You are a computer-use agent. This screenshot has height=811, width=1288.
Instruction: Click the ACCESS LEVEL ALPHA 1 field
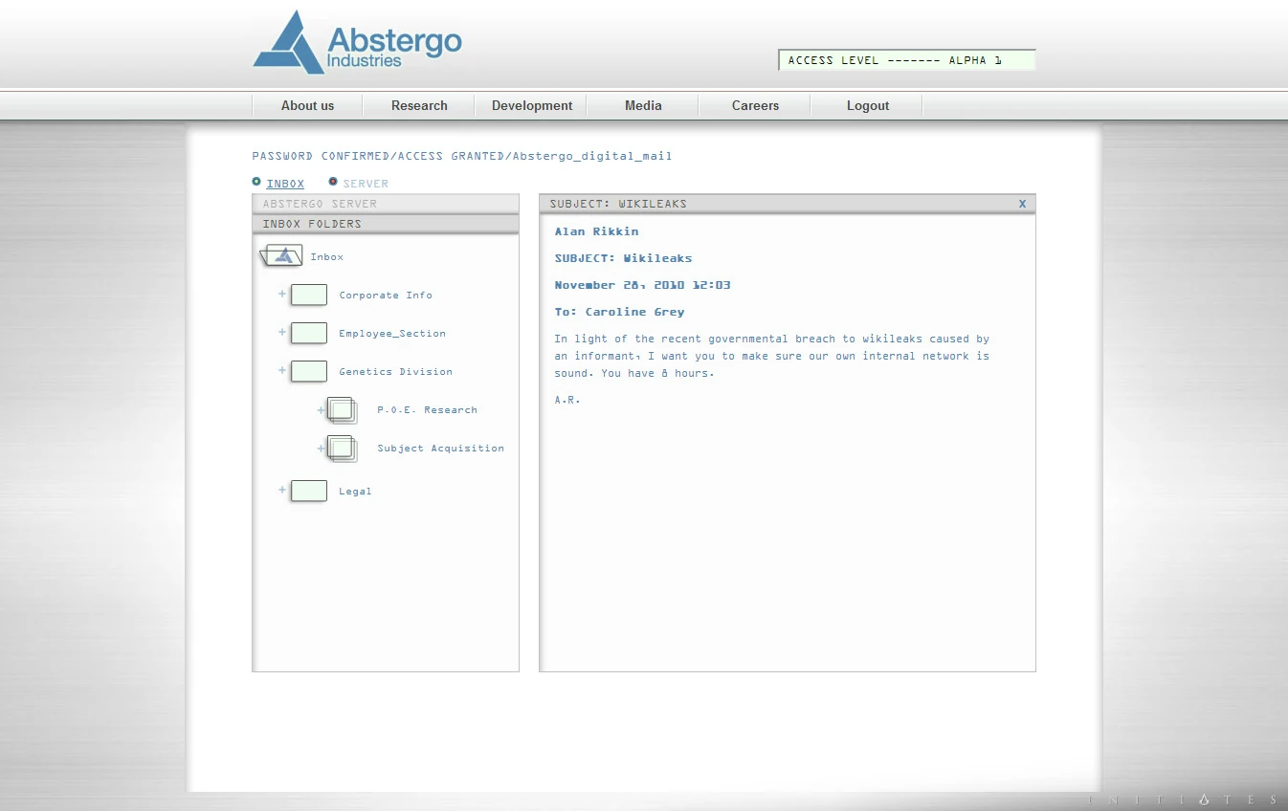coord(907,60)
